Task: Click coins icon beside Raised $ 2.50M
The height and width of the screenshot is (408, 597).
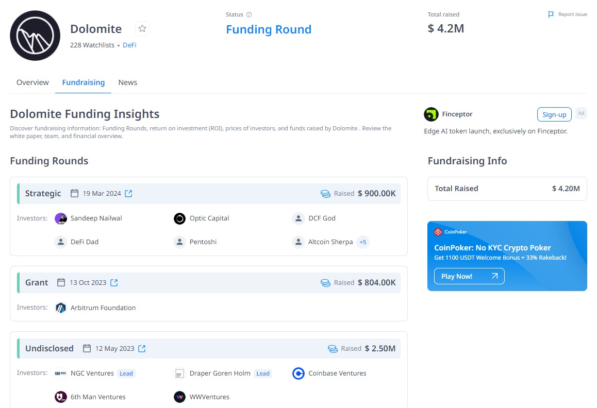Action: click(x=333, y=349)
